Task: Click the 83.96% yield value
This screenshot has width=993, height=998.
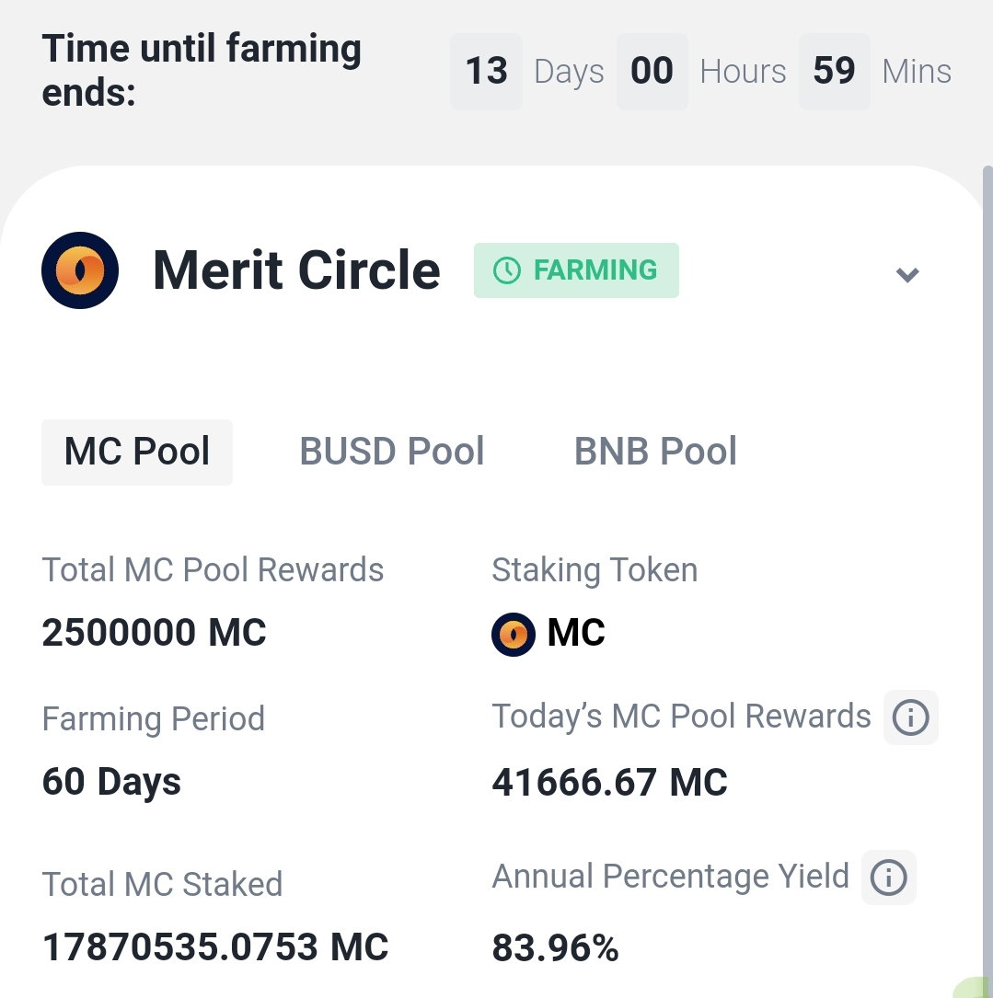Action: click(x=555, y=947)
